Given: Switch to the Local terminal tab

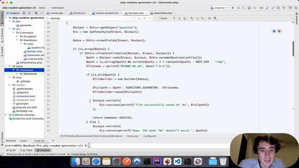Looking at the screenshot, I should click(23, 140).
